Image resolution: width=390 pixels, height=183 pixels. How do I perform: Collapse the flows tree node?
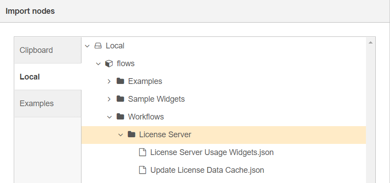pos(98,64)
